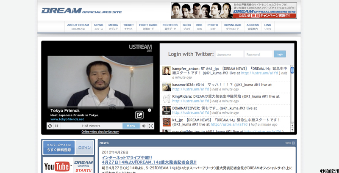Image resolution: width=339 pixels, height=173 pixels.
Task: Click the Twitter Login button
Action: point(280,54)
